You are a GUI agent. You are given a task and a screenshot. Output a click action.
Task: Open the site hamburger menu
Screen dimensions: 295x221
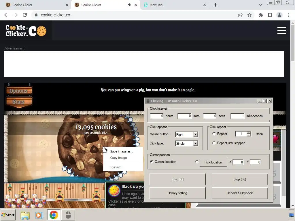(282, 31)
